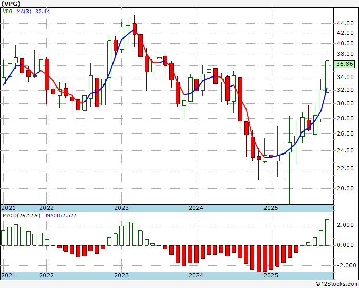Click the 44.00 price axis label
This screenshot has height=288, width=359.
pyautogui.click(x=345, y=23)
